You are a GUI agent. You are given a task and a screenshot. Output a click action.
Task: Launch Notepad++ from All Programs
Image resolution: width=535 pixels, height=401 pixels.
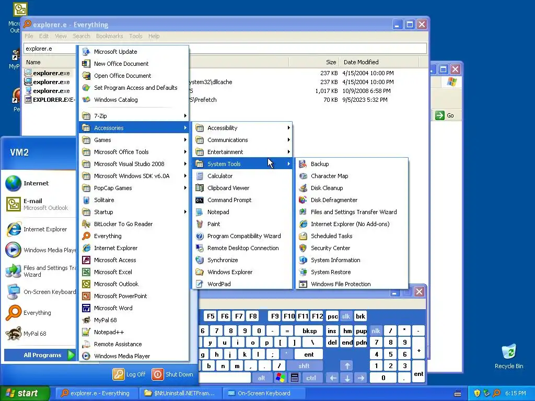tap(134, 332)
